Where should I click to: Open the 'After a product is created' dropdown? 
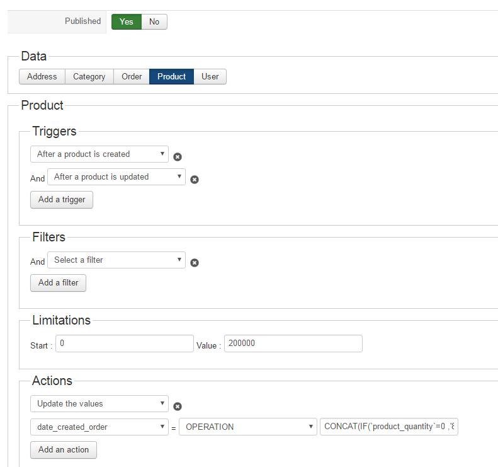tap(99, 154)
